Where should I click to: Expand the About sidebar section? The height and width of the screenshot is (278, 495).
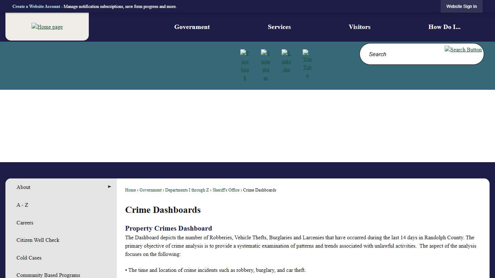point(23,187)
